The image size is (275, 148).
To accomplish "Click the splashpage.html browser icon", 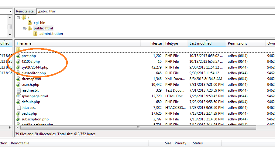I will click(x=18, y=96).
